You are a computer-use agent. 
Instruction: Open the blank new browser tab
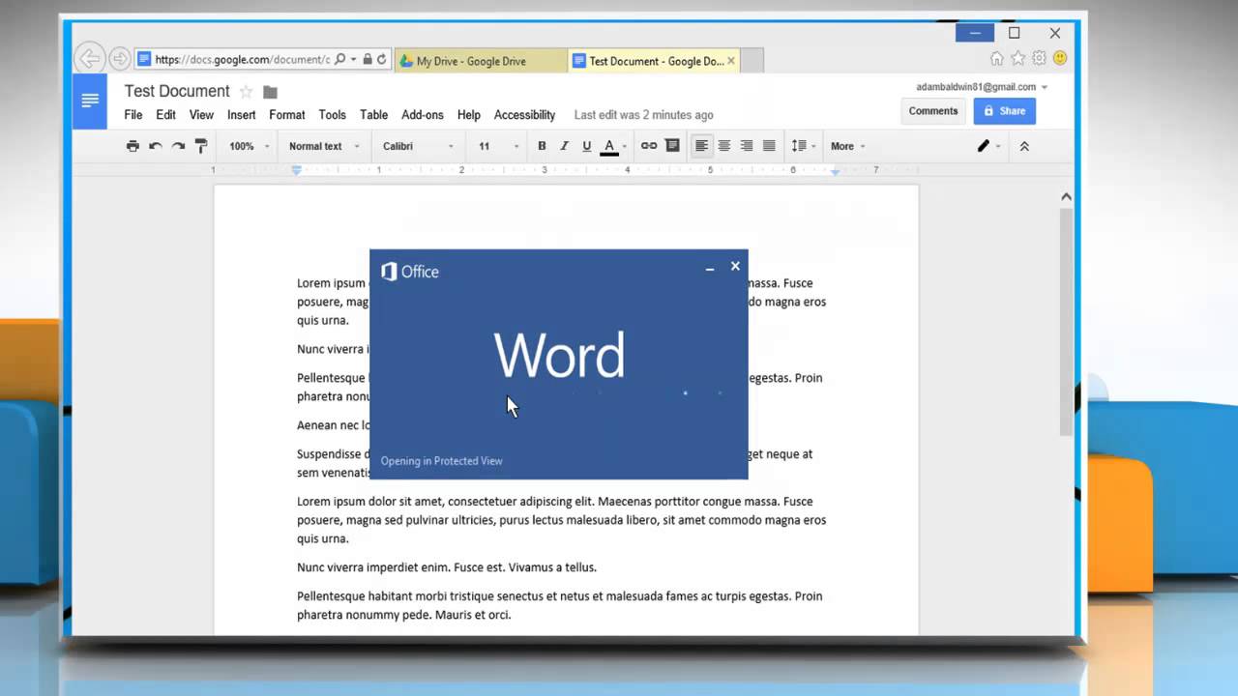pos(752,61)
